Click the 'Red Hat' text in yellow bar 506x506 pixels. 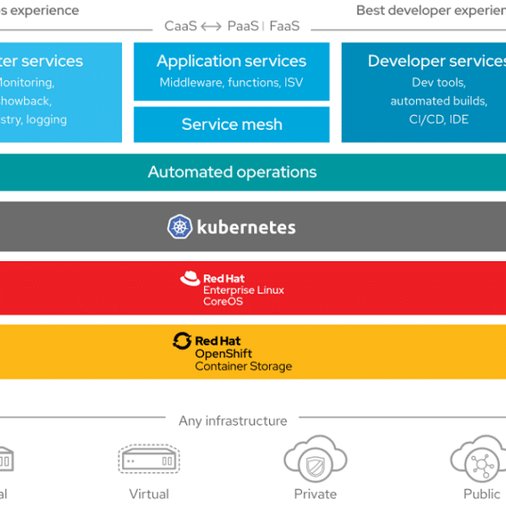coord(218,341)
